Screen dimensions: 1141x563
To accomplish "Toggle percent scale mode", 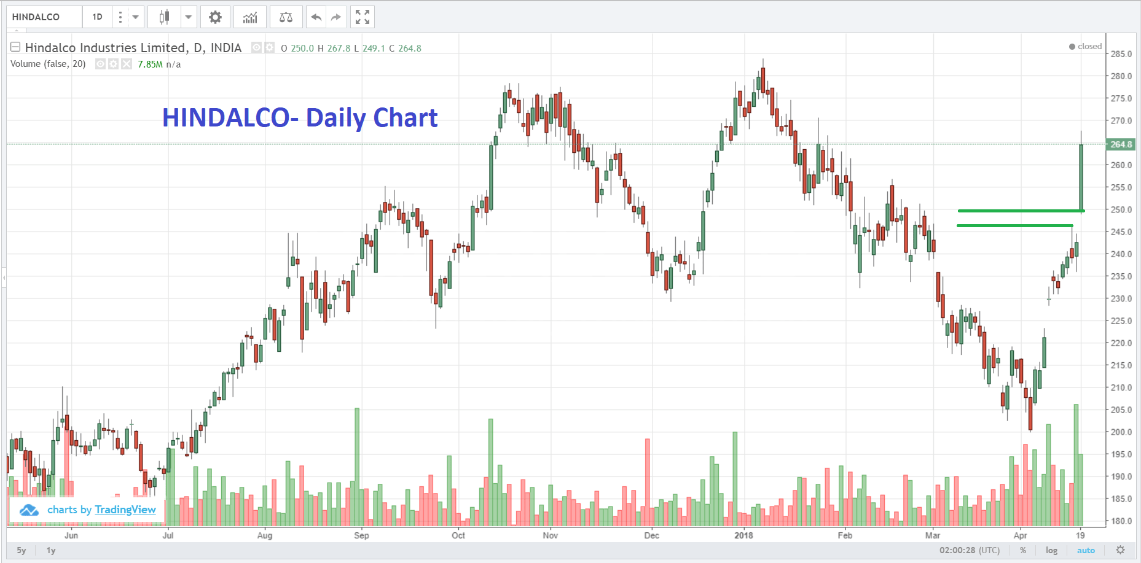I will pos(1023,550).
